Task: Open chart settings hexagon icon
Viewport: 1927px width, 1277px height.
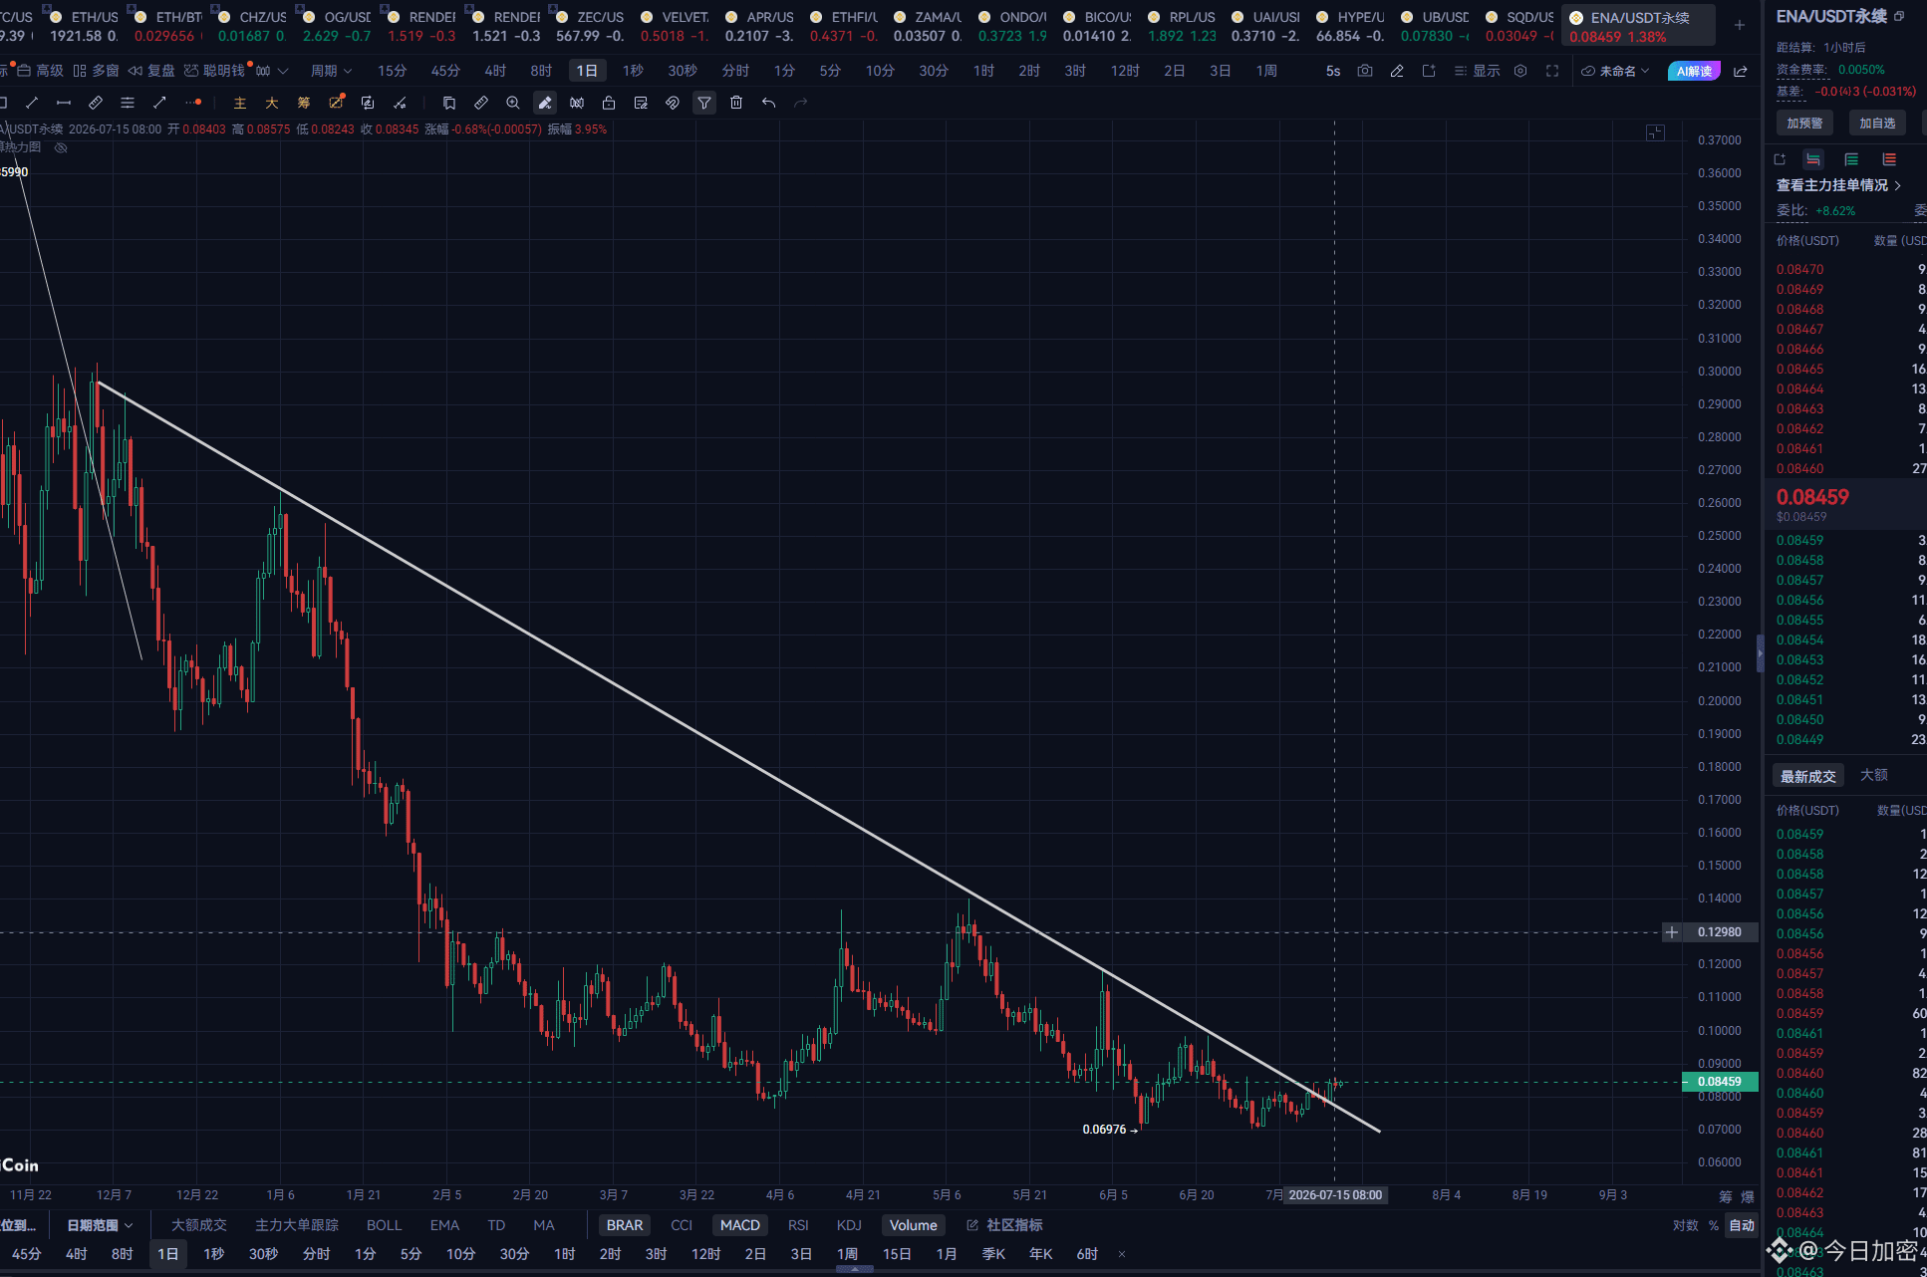Action: (1520, 71)
